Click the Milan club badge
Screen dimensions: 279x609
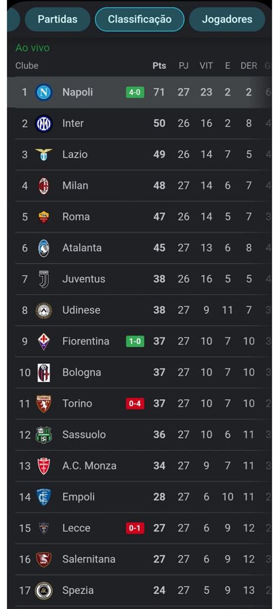click(x=44, y=186)
